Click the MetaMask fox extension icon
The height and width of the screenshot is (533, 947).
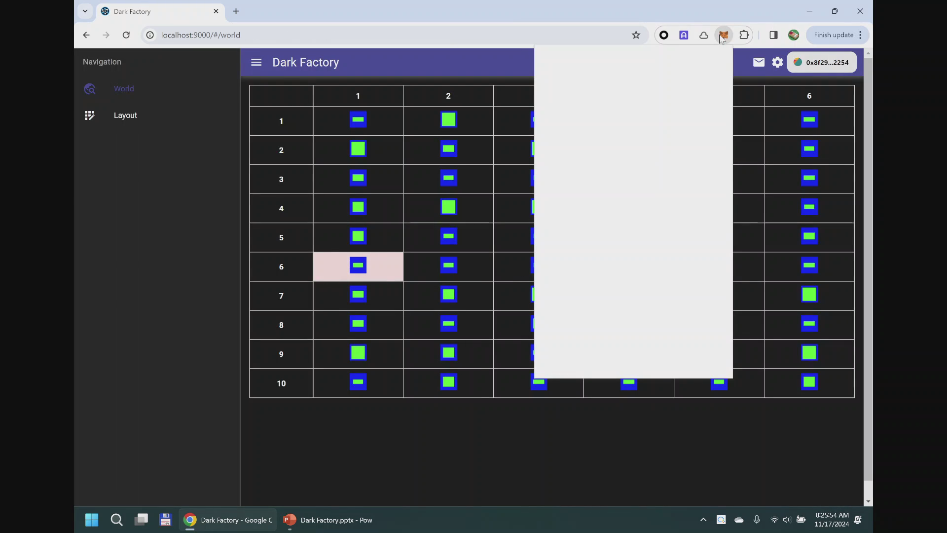[x=724, y=35]
